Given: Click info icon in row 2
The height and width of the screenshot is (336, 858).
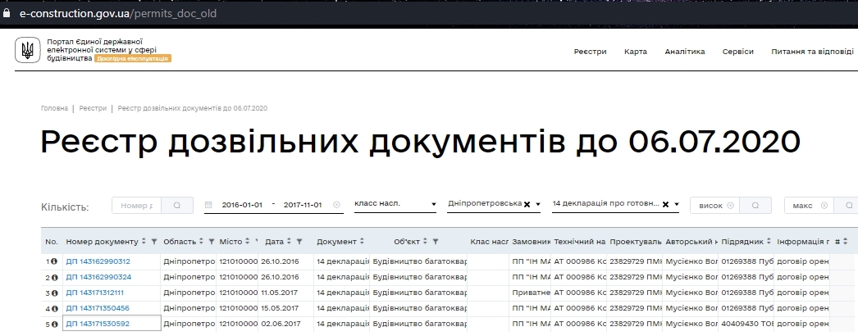Looking at the screenshot, I should coord(54,277).
